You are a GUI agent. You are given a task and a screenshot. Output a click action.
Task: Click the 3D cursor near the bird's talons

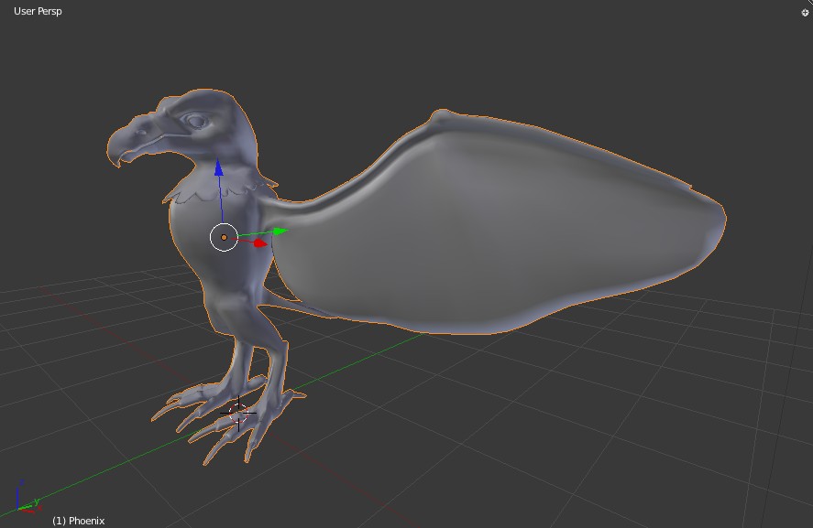coord(240,411)
